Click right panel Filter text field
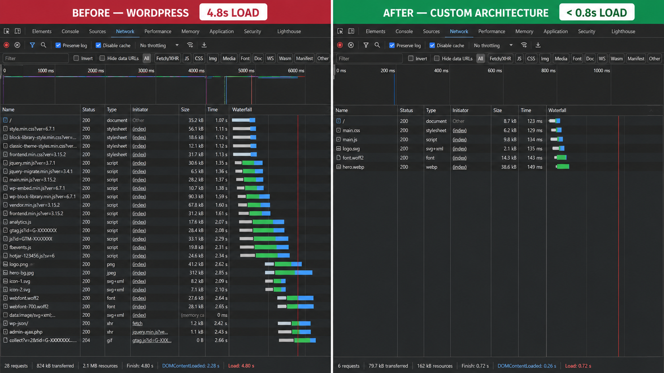 click(369, 58)
